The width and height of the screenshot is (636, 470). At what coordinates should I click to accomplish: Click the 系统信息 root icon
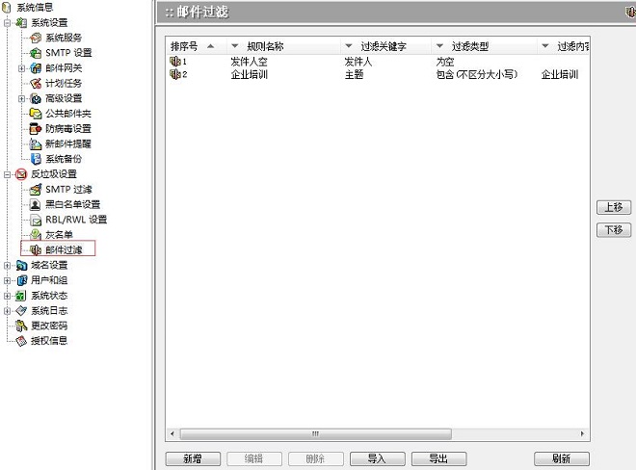tap(7, 8)
